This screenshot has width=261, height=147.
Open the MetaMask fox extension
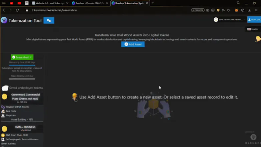coord(236,10)
